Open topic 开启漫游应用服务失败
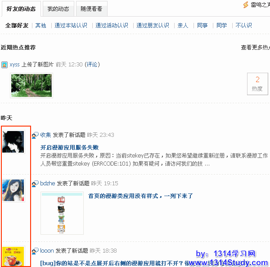 (69, 148)
